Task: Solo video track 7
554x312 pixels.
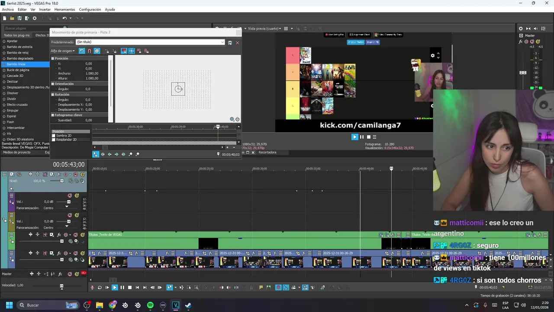Action: click(x=82, y=253)
